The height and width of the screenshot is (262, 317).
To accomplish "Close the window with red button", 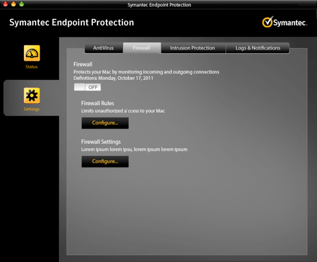I will [5, 4].
